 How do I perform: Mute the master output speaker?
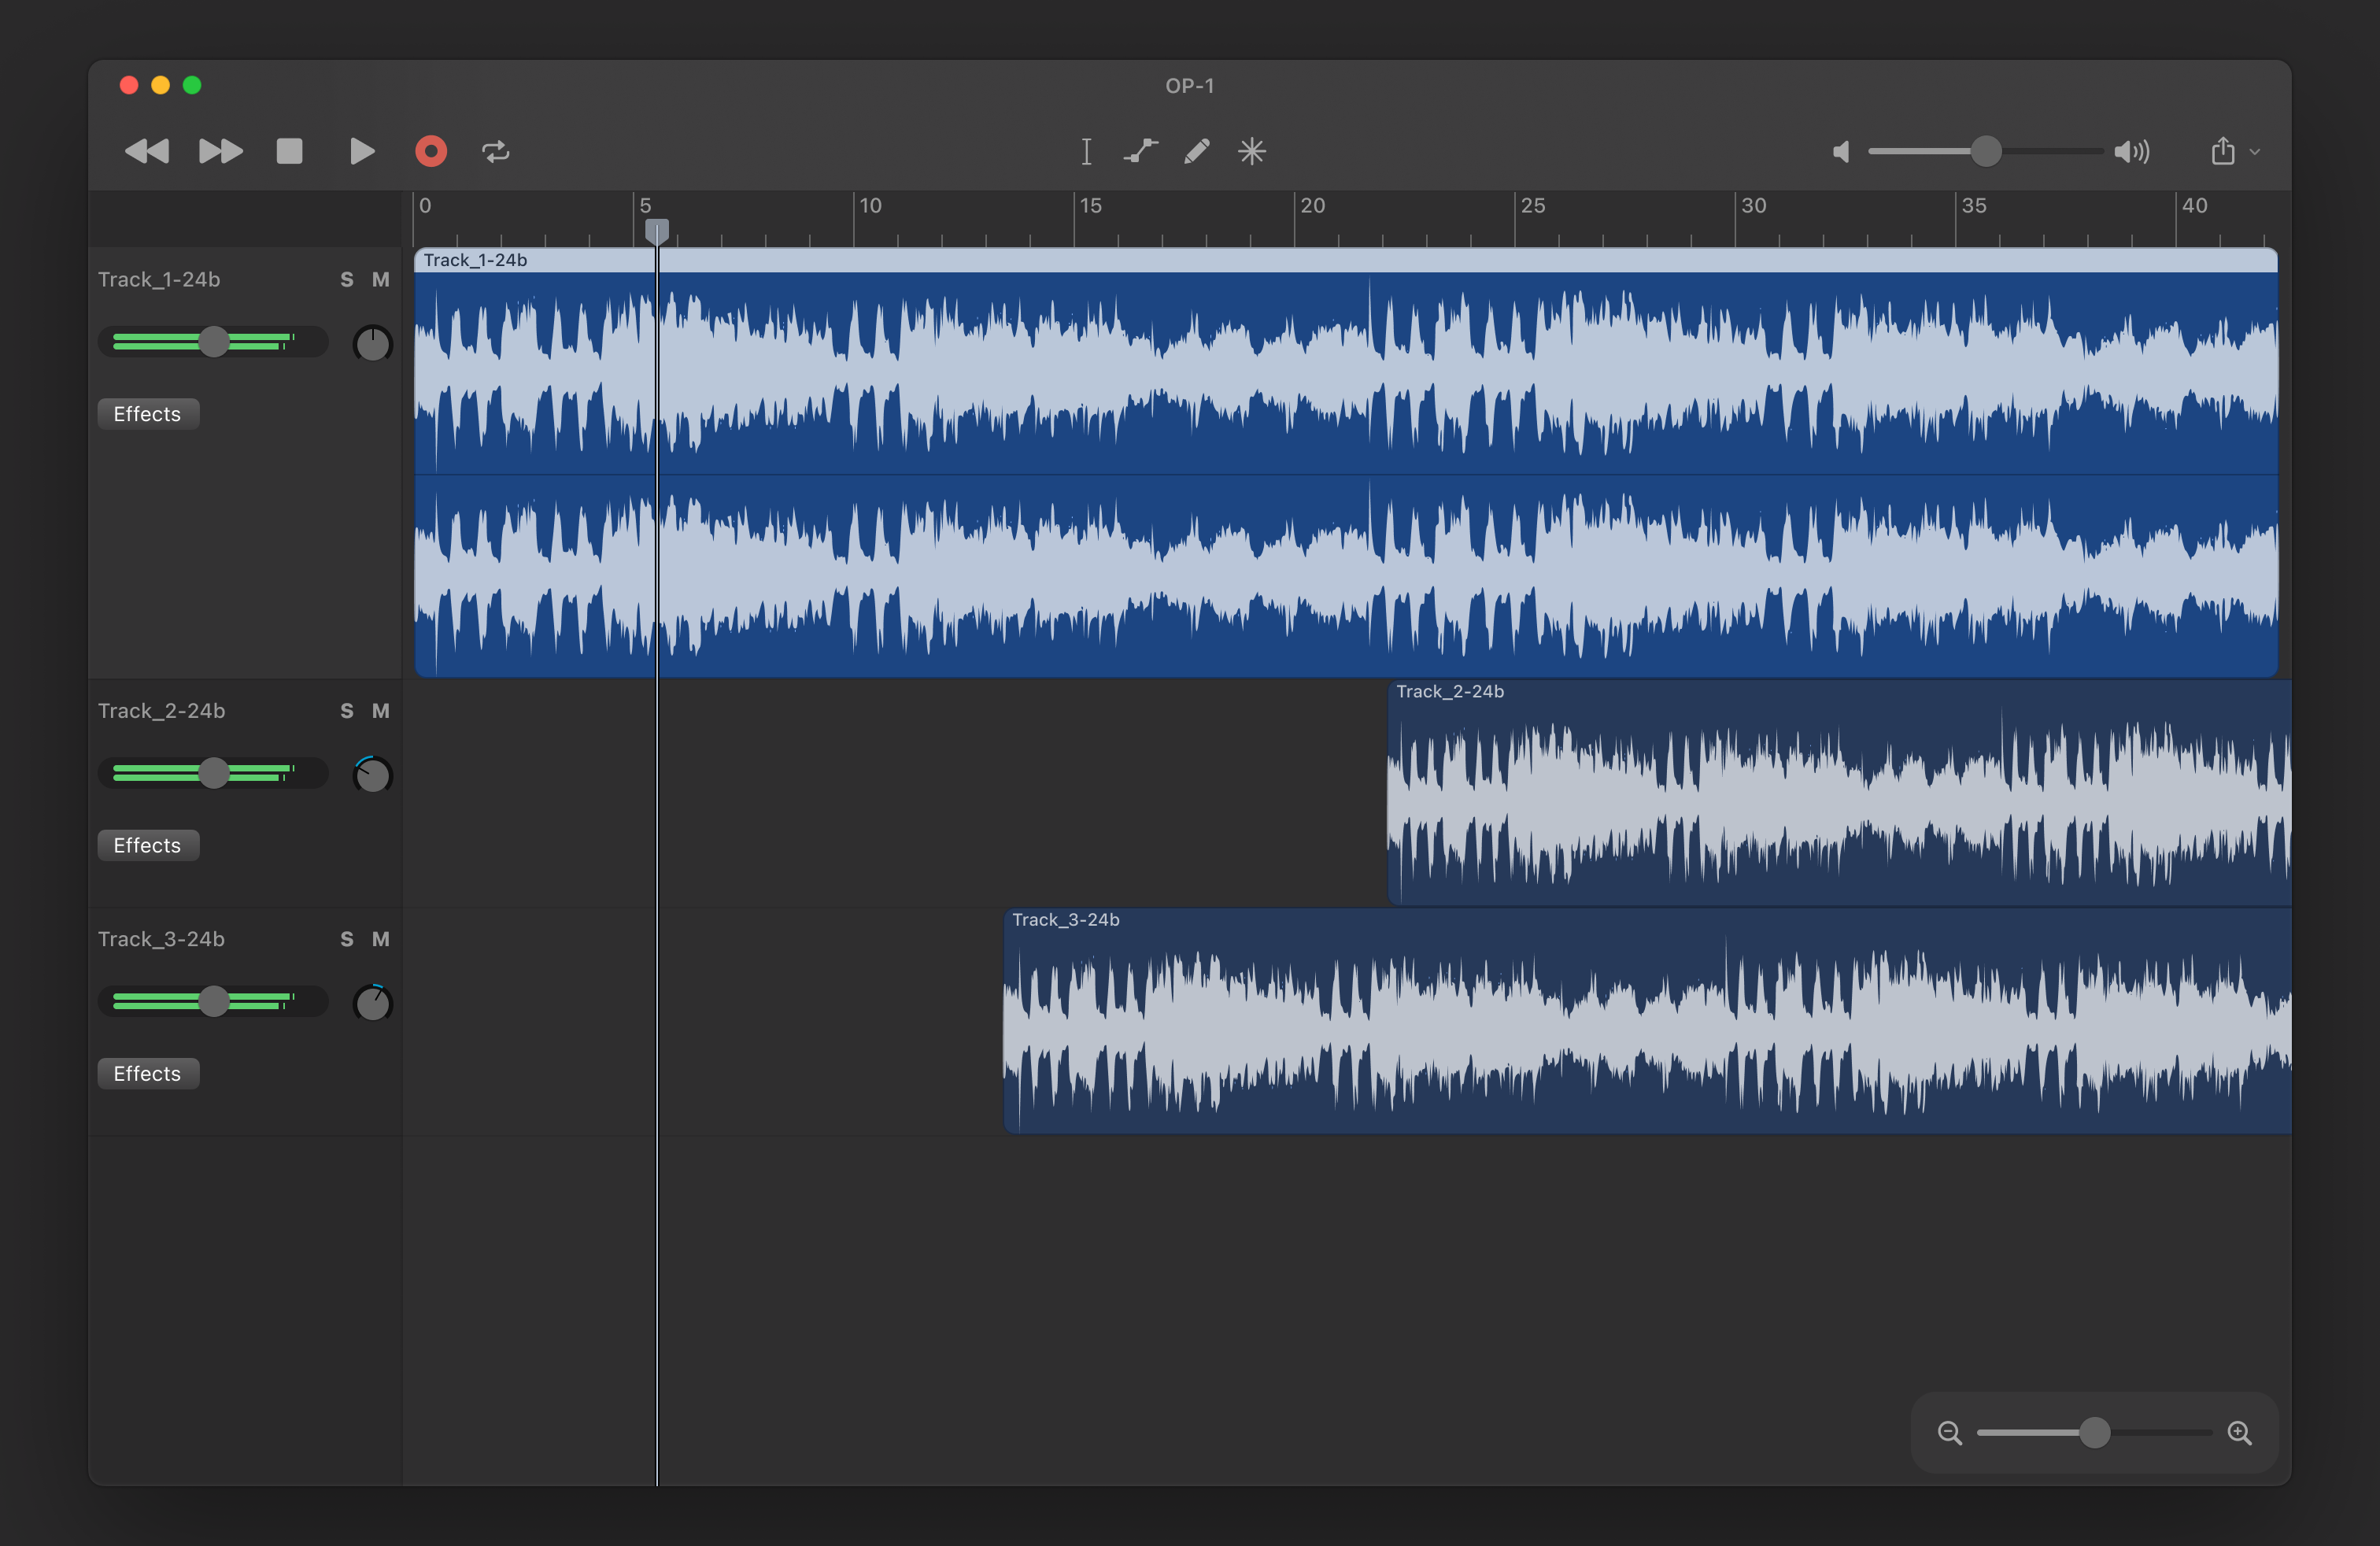pos(1841,151)
